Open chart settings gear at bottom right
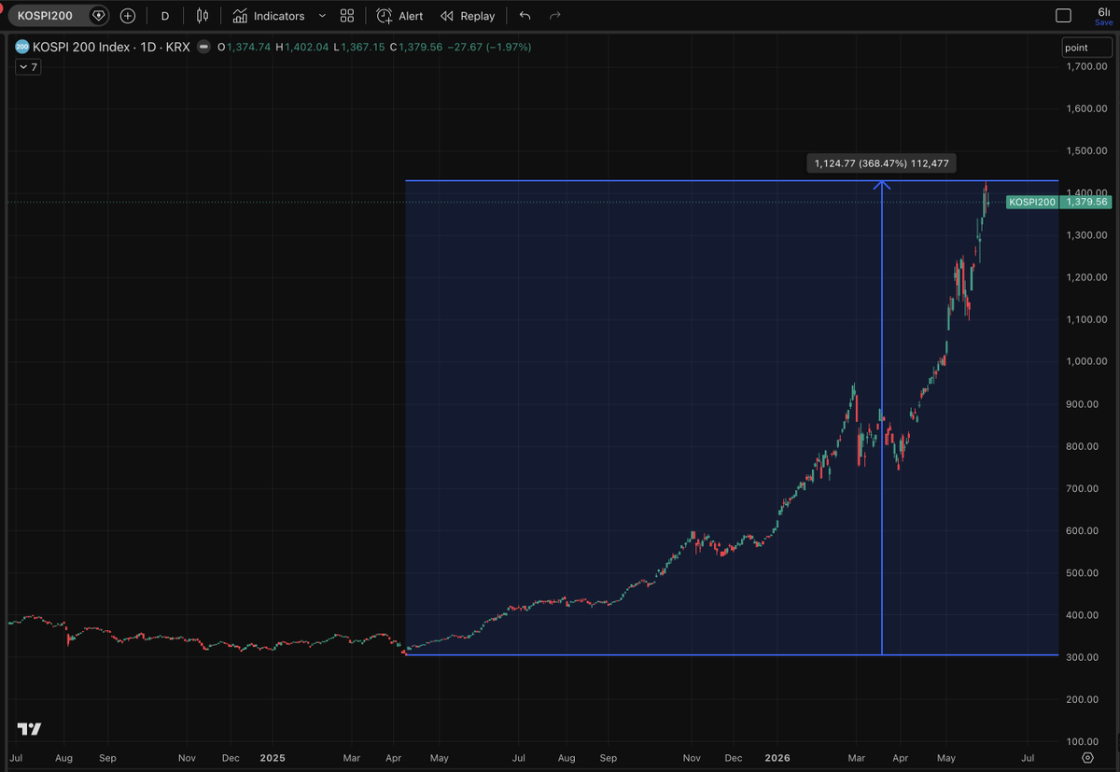Viewport: 1120px width, 772px height. (1088, 757)
